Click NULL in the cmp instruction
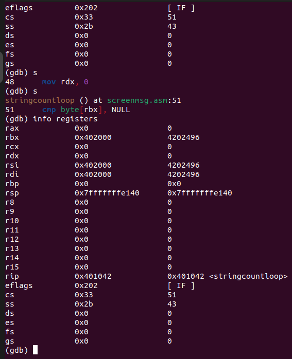 click(121, 110)
